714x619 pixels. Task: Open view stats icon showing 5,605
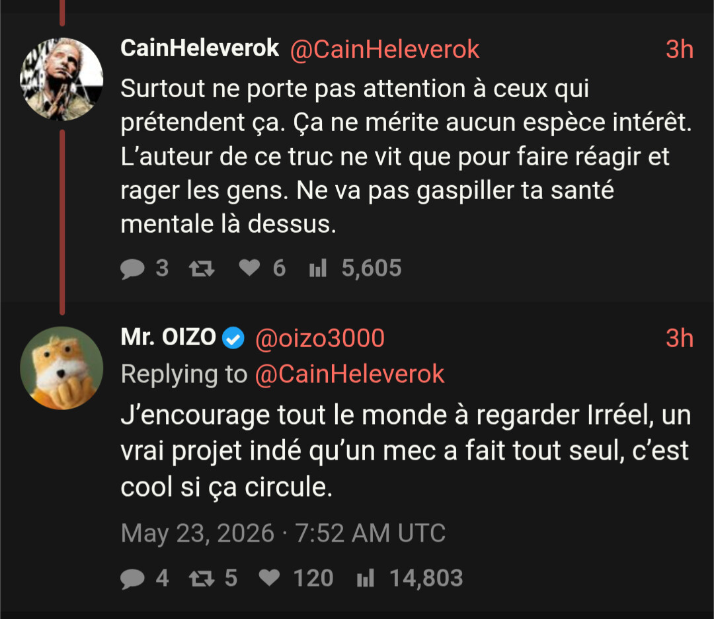pyautogui.click(x=318, y=268)
